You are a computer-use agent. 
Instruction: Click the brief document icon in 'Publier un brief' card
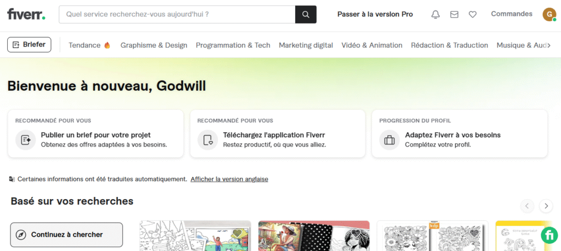click(x=25, y=140)
